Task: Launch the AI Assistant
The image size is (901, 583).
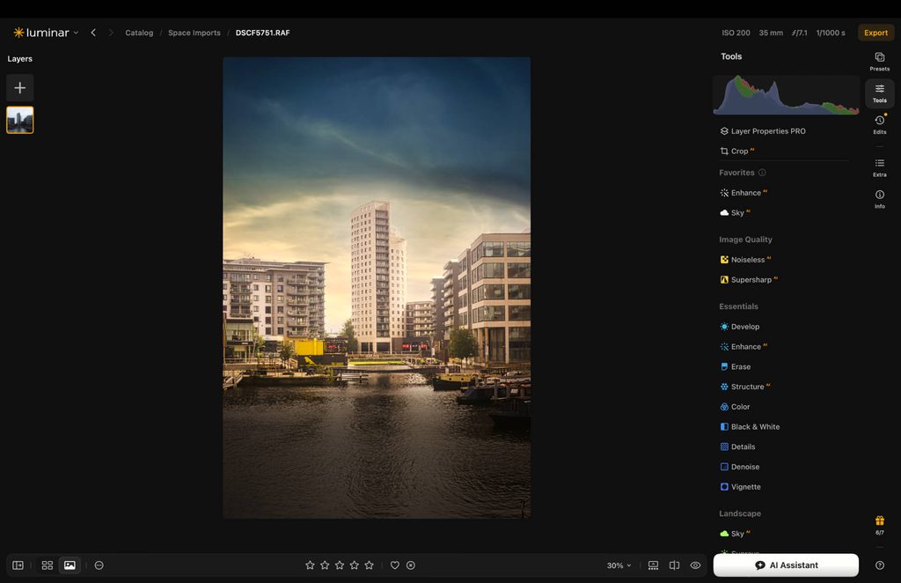Action: pyautogui.click(x=786, y=565)
